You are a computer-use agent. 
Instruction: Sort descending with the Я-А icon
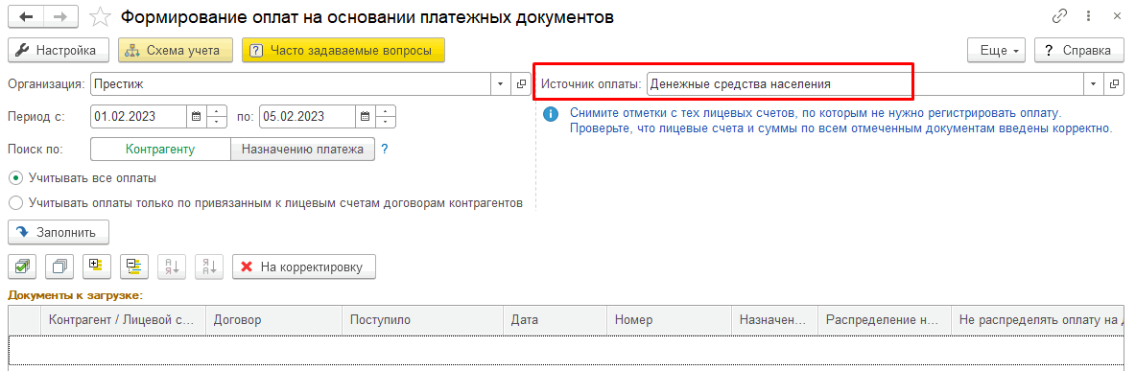tap(209, 267)
